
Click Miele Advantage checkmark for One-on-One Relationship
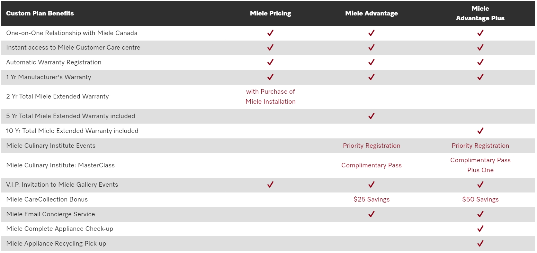coord(371,33)
